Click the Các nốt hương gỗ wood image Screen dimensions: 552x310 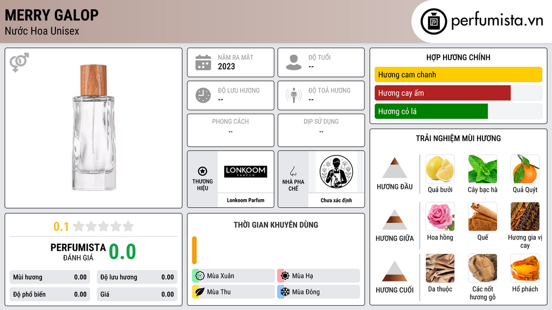point(482,268)
